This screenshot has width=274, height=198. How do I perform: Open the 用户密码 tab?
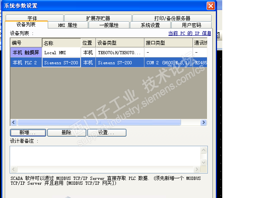pyautogui.click(x=191, y=25)
